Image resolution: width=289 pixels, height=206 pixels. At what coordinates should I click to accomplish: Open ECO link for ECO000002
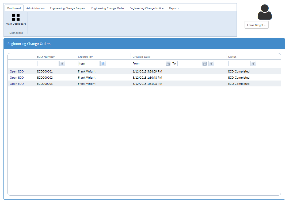point(17,78)
